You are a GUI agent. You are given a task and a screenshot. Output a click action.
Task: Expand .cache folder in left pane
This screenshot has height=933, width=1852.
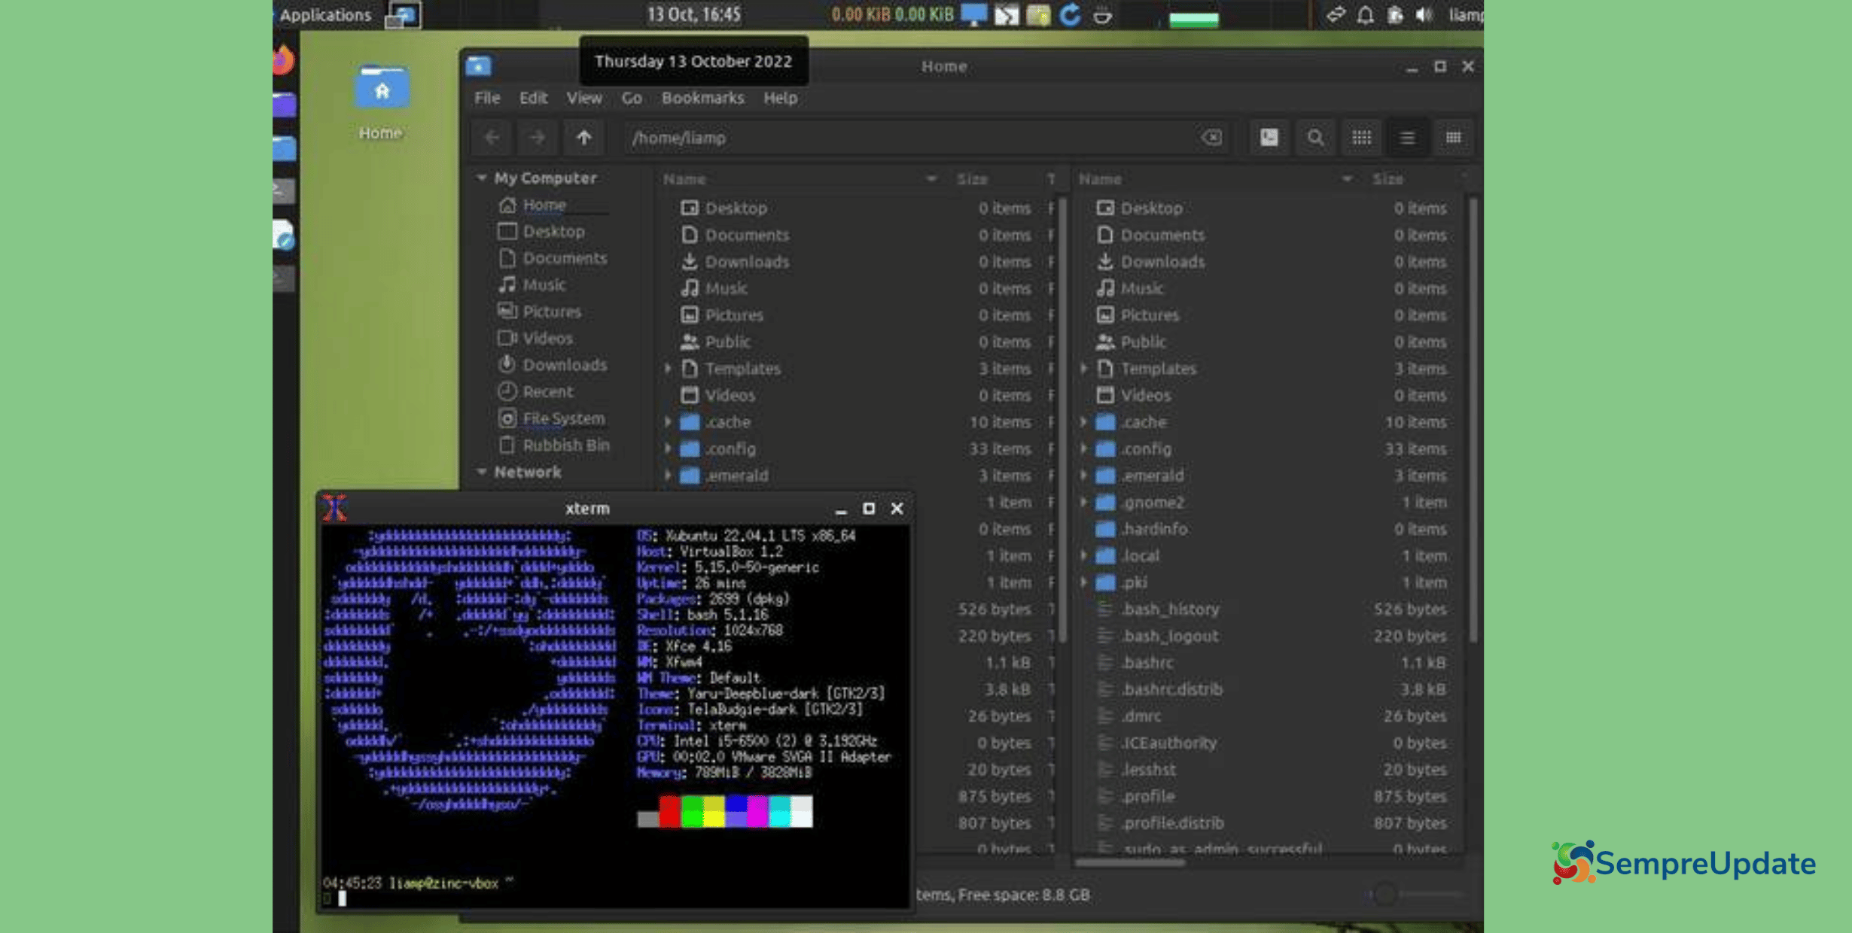coord(668,422)
